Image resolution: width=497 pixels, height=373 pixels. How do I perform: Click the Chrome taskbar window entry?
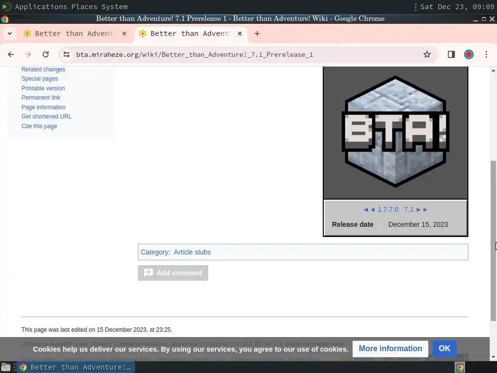[76, 367]
